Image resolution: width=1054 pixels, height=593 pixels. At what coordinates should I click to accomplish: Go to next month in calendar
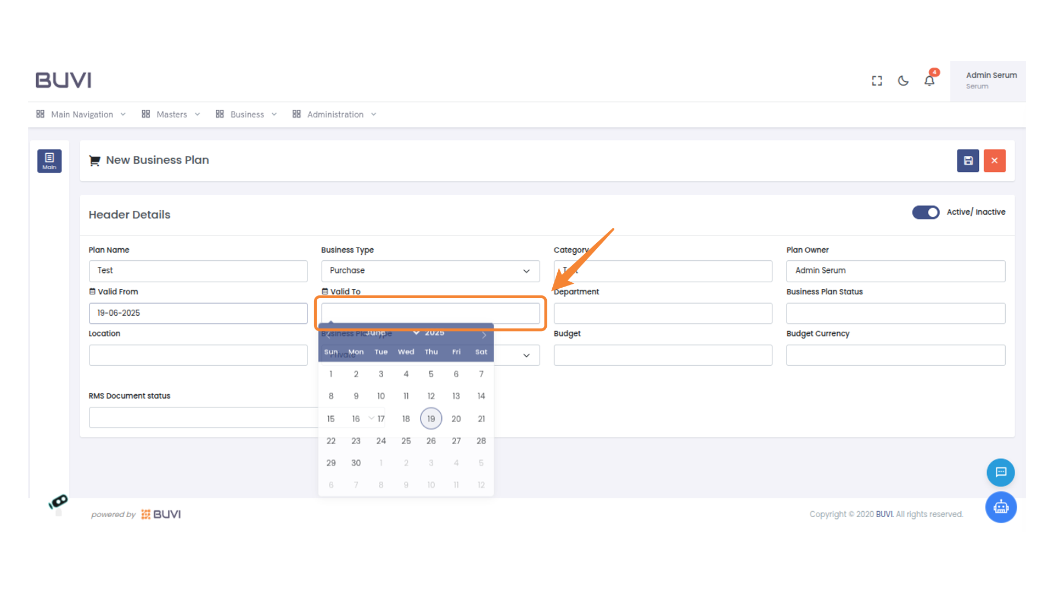tap(484, 335)
